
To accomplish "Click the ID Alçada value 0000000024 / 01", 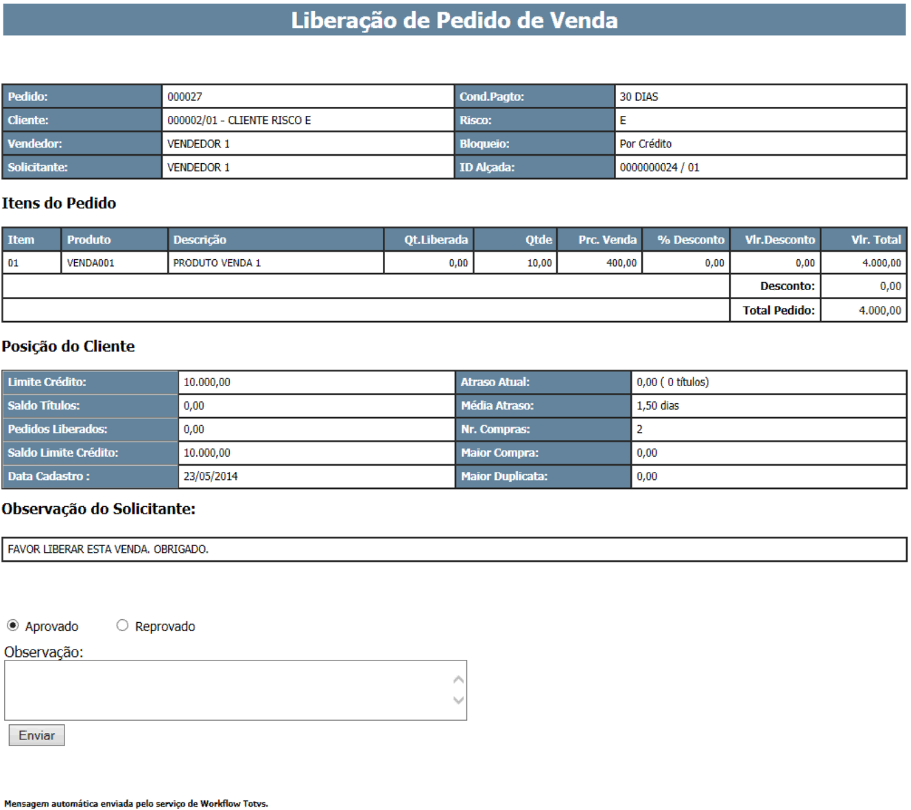I will (x=659, y=167).
